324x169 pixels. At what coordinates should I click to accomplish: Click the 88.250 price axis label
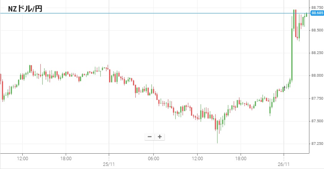[x=317, y=53]
